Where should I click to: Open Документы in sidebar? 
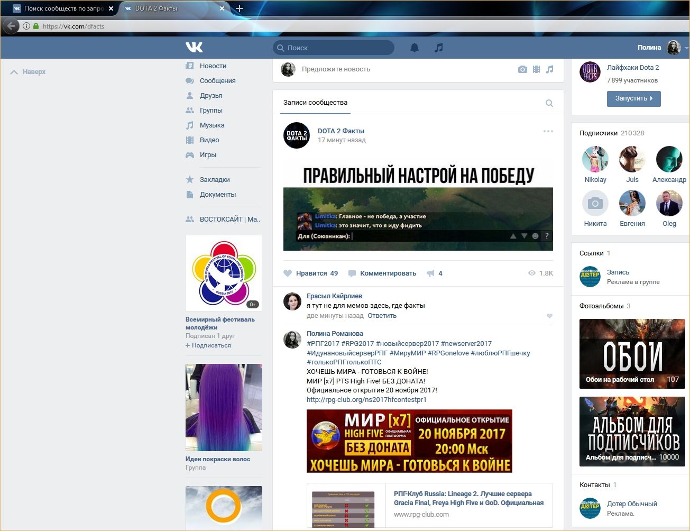tap(218, 195)
